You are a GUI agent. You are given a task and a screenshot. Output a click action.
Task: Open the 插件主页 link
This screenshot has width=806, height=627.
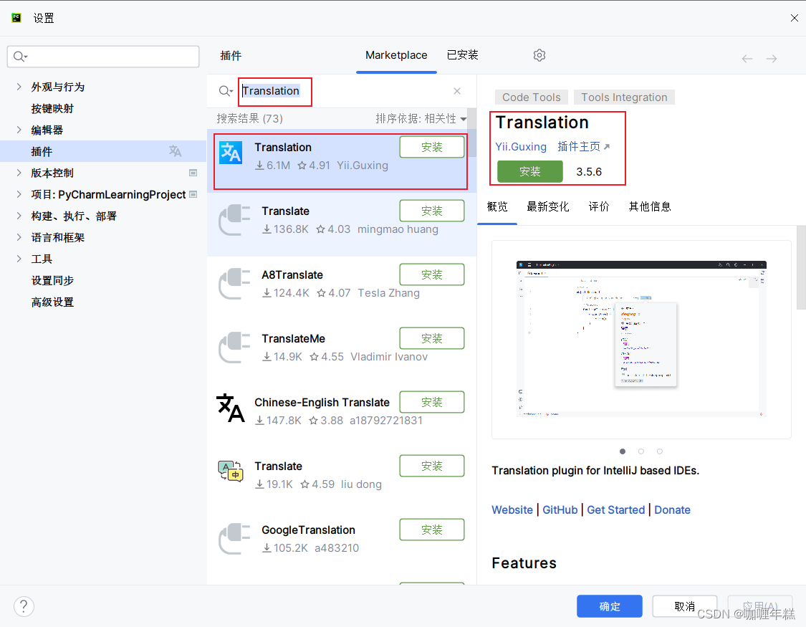(x=583, y=146)
